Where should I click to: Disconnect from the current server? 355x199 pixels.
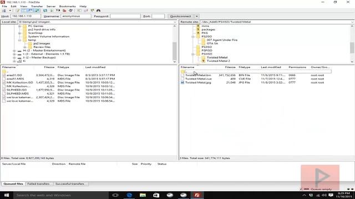pos(64,11)
